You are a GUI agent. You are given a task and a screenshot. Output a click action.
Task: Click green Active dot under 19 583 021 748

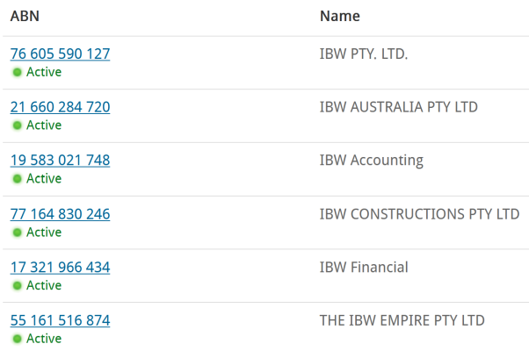(x=18, y=178)
